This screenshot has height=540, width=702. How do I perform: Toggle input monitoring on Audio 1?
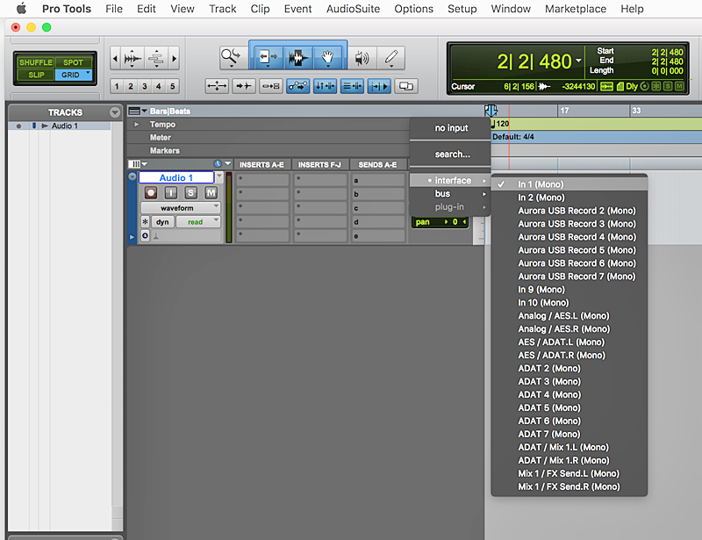[170, 192]
